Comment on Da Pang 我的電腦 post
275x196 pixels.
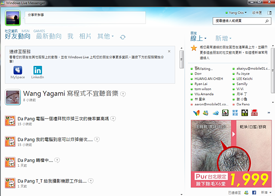pos(97,140)
